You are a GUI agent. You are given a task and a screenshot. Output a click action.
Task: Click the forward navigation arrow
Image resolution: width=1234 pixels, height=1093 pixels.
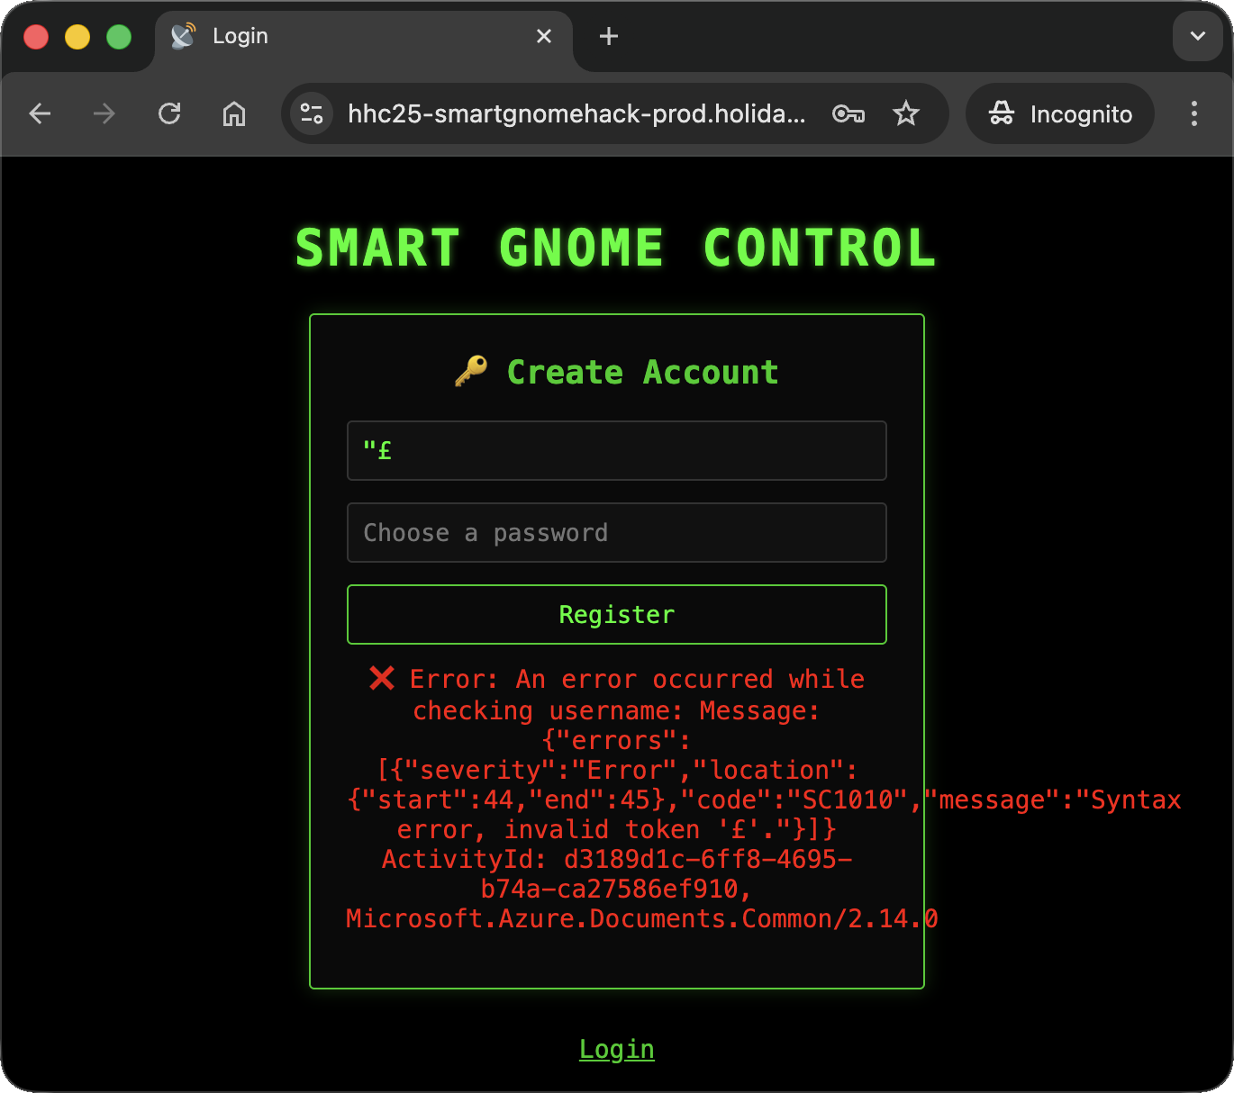coord(104,113)
